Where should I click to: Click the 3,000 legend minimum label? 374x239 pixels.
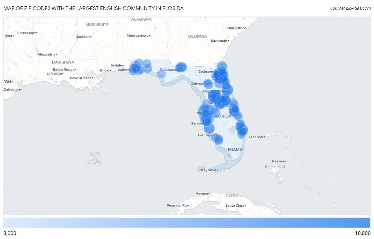coord(10,233)
